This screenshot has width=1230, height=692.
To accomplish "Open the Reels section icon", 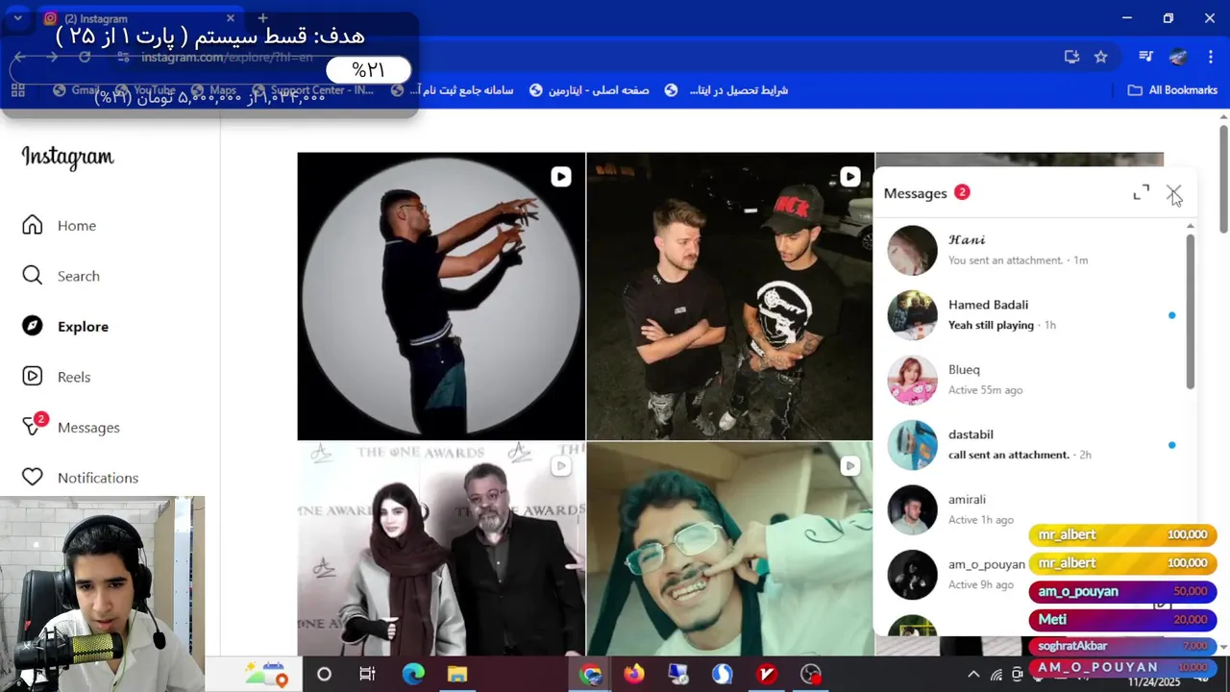I will 33,377.
